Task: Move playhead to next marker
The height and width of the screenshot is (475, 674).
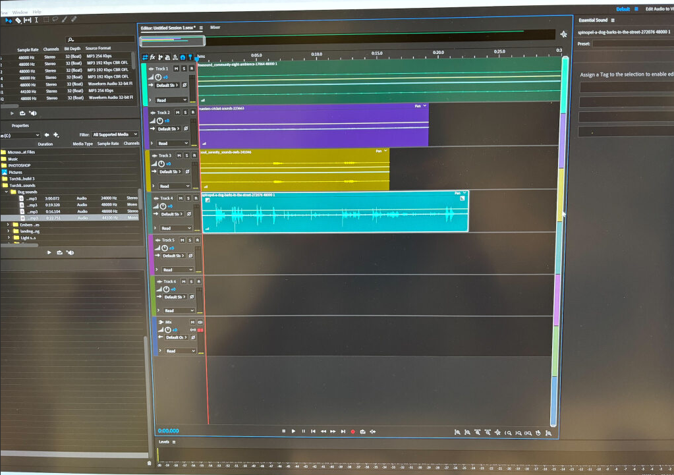Action: (343, 431)
